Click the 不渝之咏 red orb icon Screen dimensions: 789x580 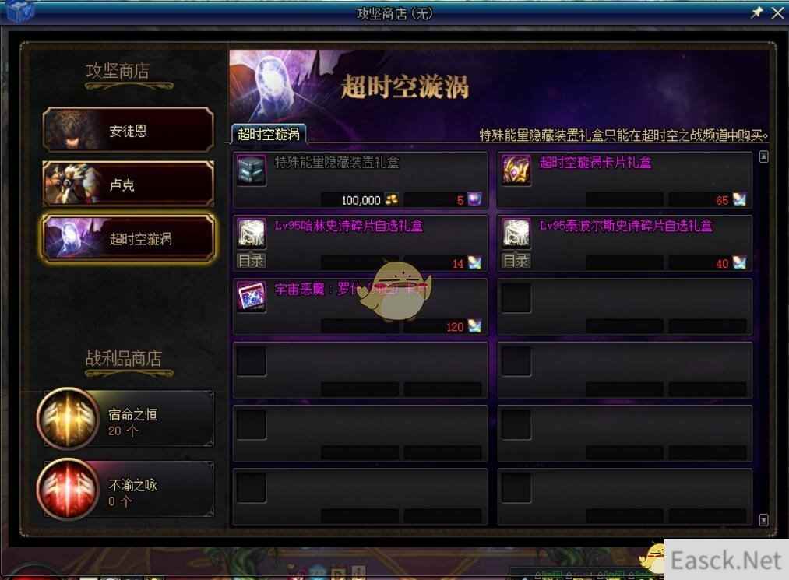(x=68, y=488)
